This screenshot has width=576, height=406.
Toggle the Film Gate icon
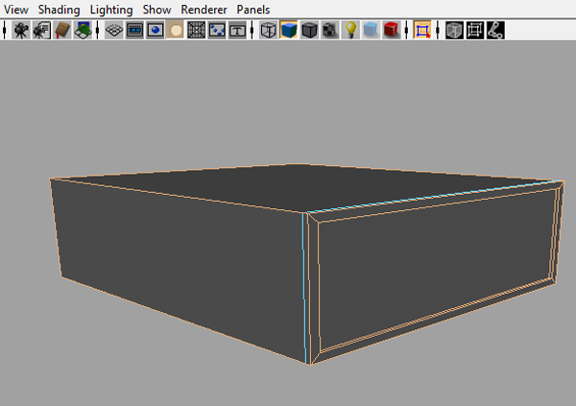(134, 30)
